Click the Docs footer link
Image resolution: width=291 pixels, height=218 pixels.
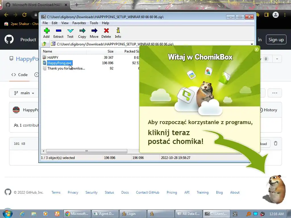(x=125, y=192)
